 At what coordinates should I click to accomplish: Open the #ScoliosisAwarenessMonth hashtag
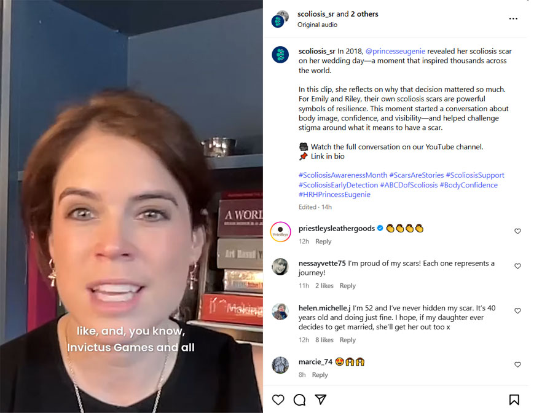(x=343, y=175)
